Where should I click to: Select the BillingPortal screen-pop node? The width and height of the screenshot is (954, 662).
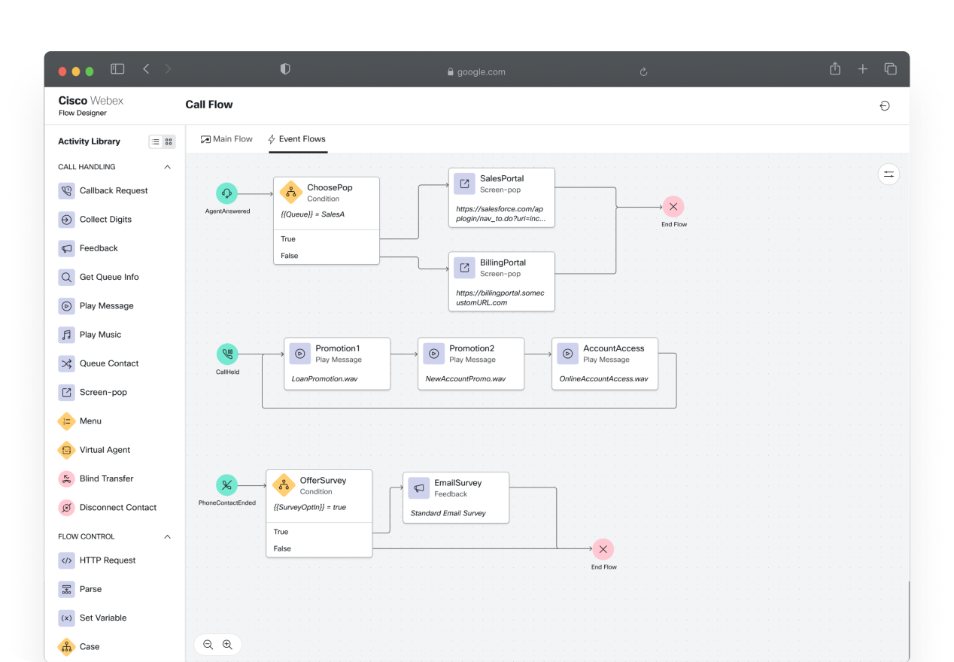click(x=502, y=281)
